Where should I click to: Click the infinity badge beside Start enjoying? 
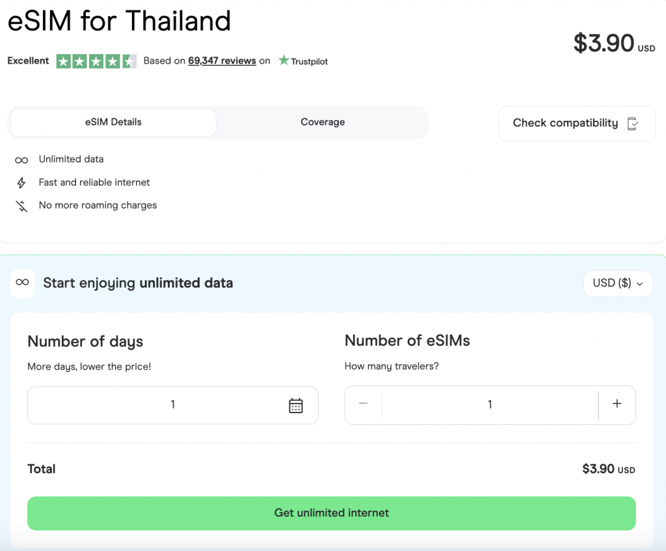coord(23,283)
